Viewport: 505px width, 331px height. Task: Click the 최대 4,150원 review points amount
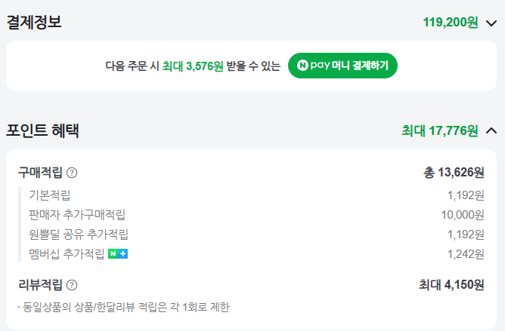pyautogui.click(x=451, y=285)
